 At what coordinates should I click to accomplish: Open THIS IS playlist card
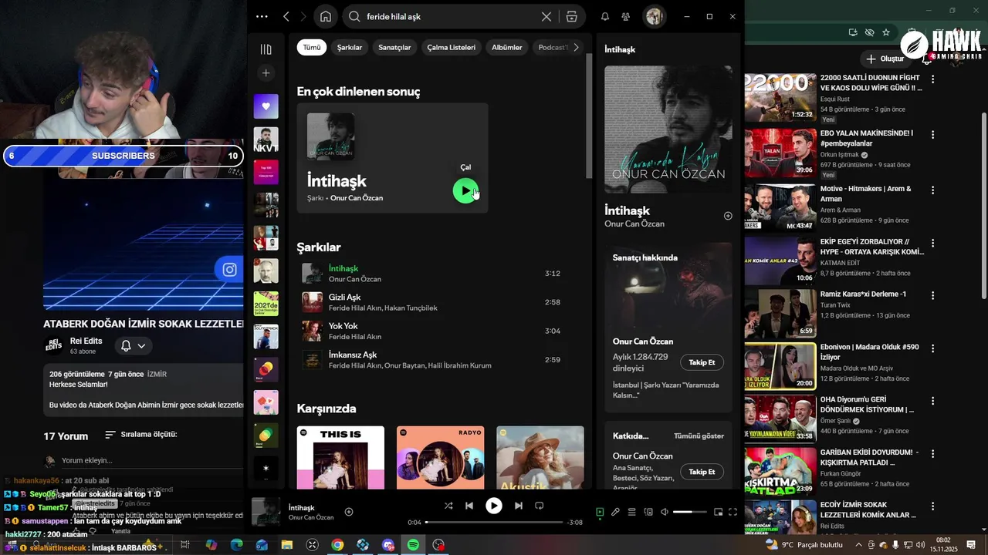click(x=340, y=458)
